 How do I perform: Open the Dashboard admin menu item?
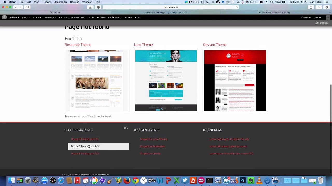(14, 17)
